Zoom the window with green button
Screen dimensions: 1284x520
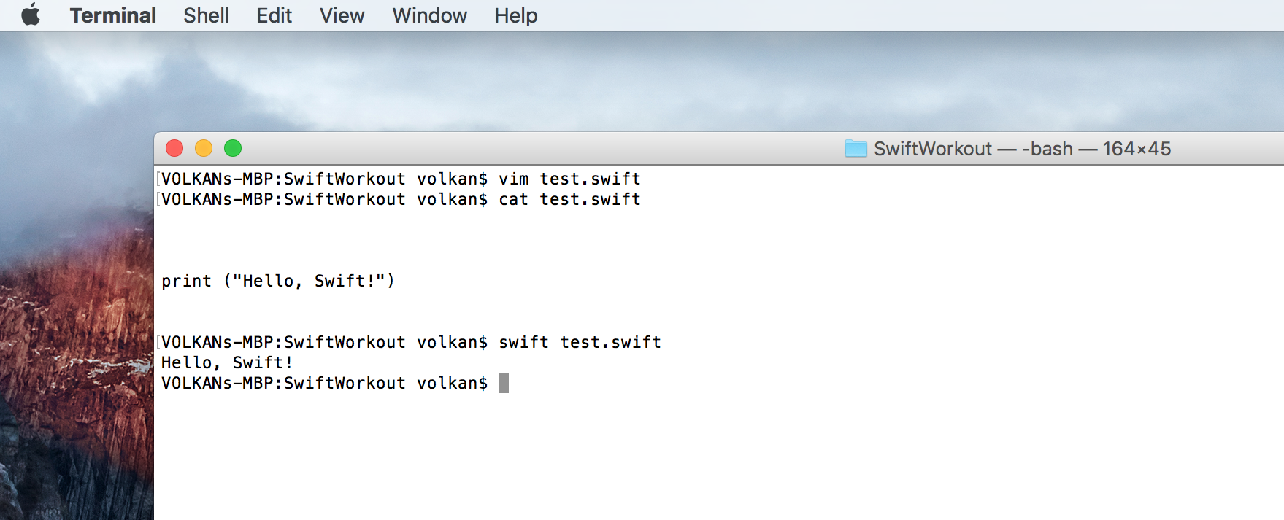click(233, 149)
